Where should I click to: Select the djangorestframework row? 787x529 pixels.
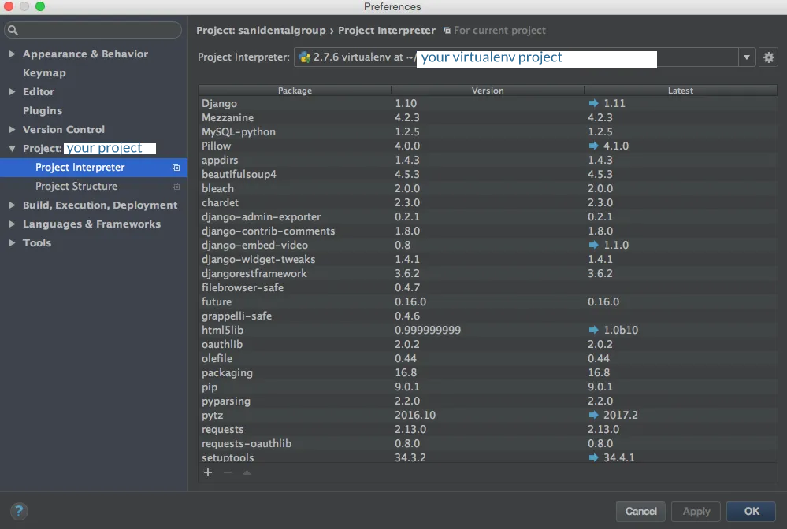tap(488, 273)
